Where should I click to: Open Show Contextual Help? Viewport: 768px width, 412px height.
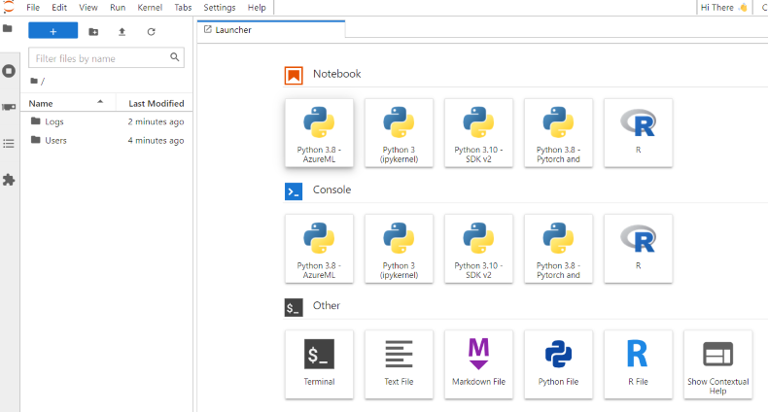point(717,363)
